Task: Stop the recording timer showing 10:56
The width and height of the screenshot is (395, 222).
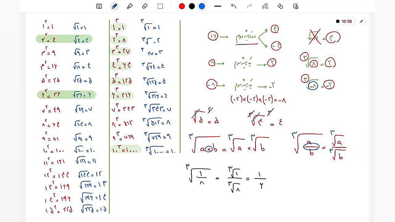Action: (x=344, y=21)
